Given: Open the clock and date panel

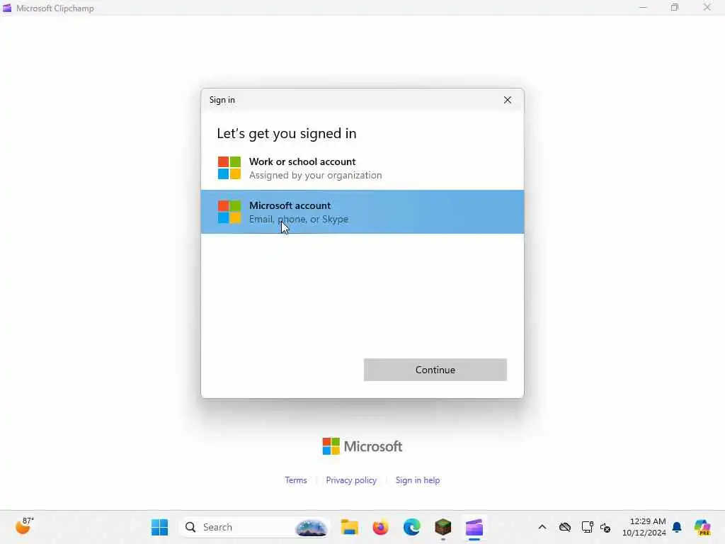Looking at the screenshot, I should point(644,527).
